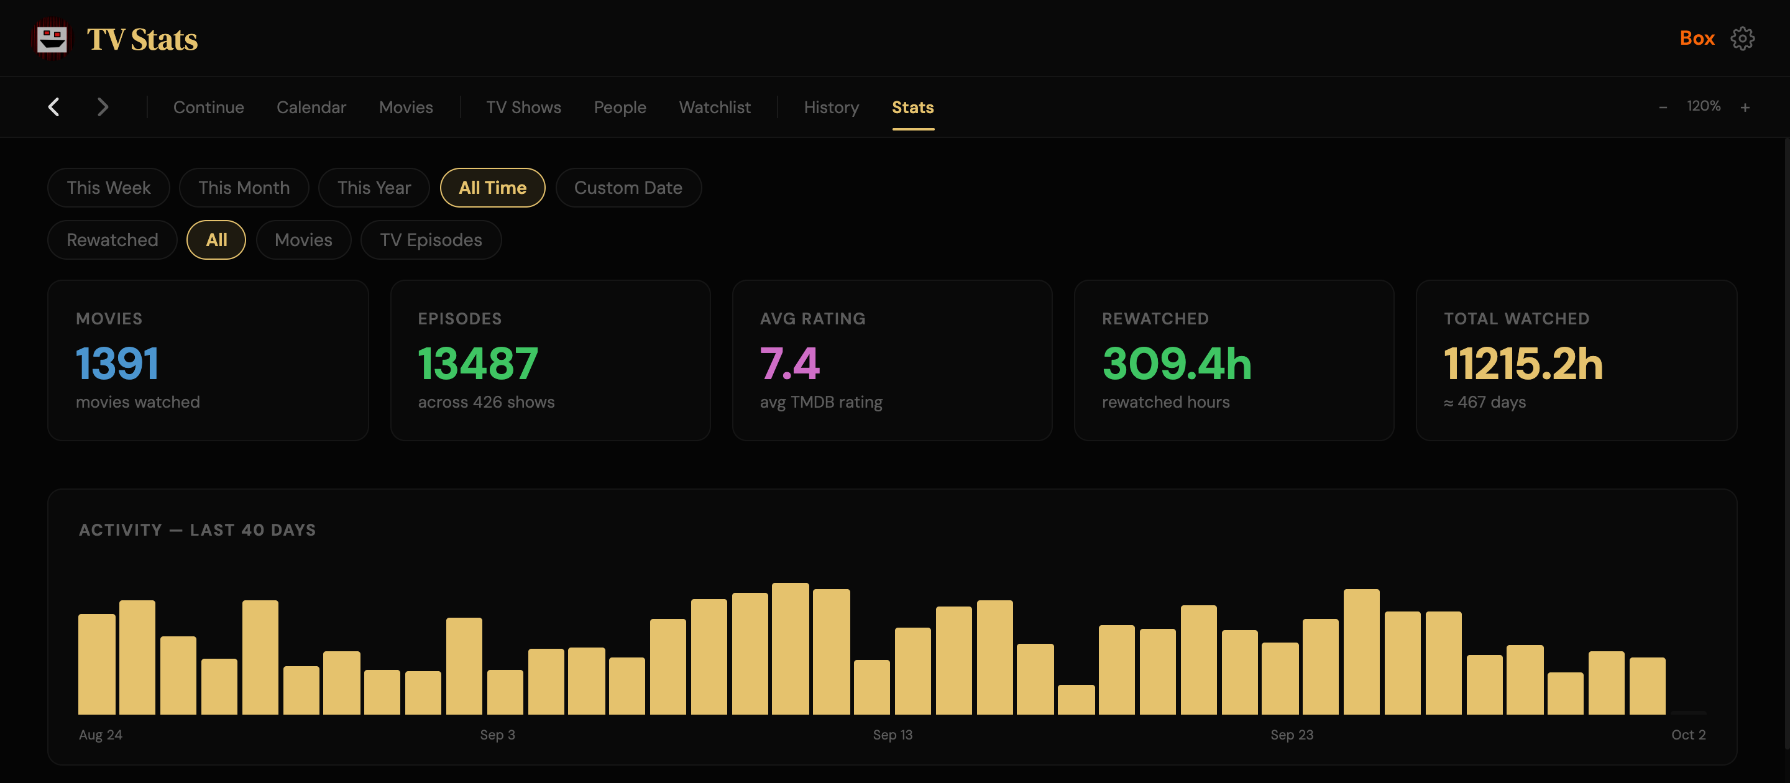Viewport: 1790px width, 783px height.
Task: Click the Oct 2 axis label
Action: point(1689,735)
